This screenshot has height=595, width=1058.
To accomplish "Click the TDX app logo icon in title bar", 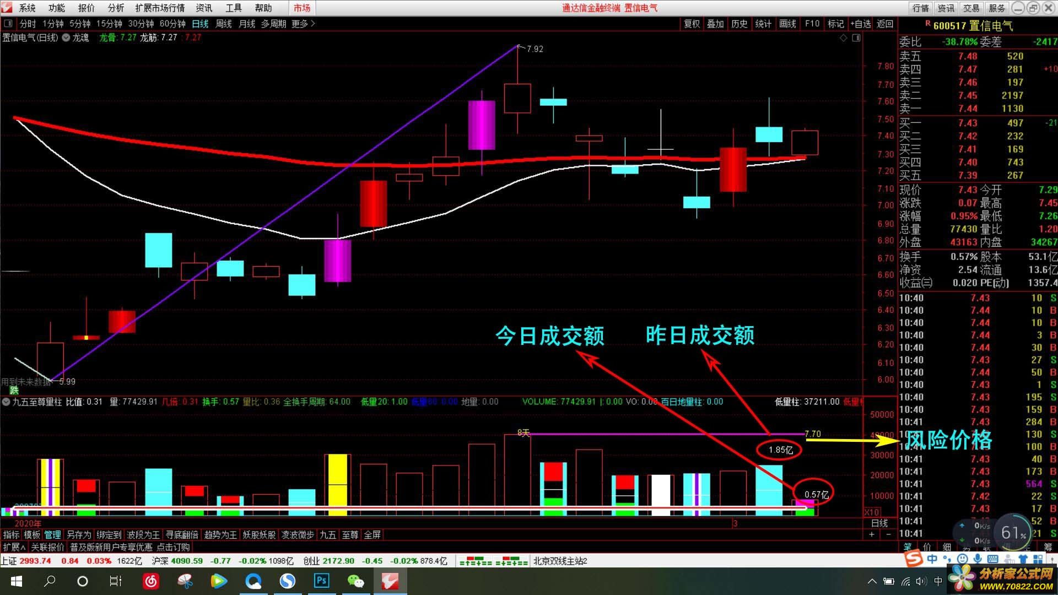I will click(x=7, y=8).
